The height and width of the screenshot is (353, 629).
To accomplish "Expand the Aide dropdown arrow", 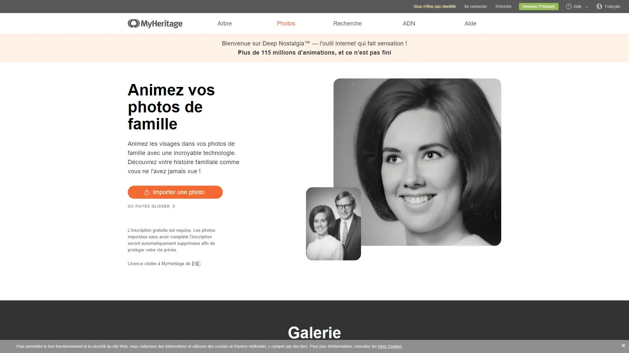I will coord(586,7).
